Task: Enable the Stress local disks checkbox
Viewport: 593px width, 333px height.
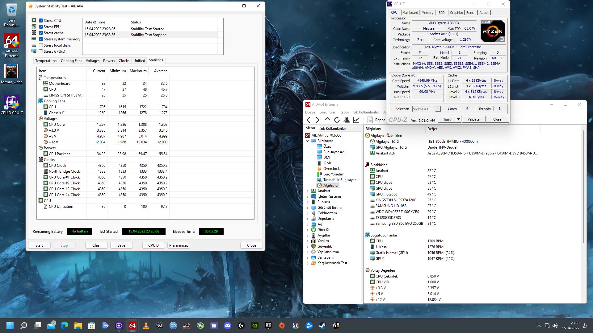Action: (x=41, y=45)
